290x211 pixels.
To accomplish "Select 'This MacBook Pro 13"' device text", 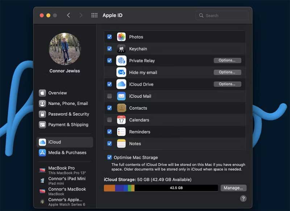I will tap(67, 173).
